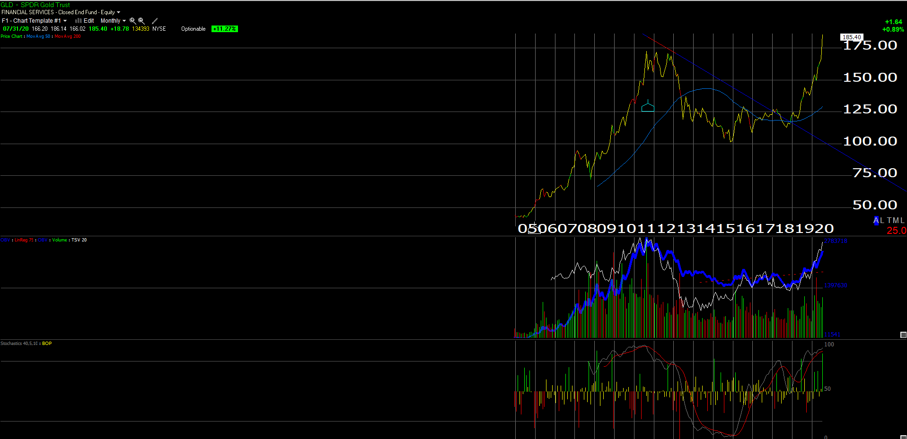The image size is (907, 439).
Task: Click the 2783718 volume scale value
Action: [836, 241]
